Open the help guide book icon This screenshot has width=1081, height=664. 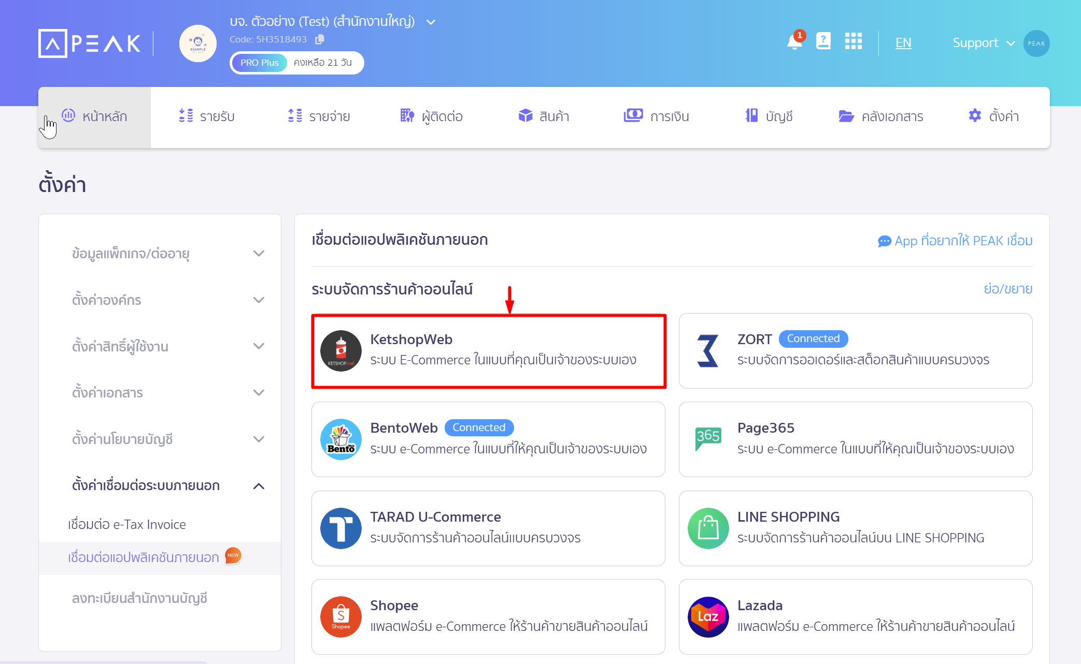click(823, 41)
